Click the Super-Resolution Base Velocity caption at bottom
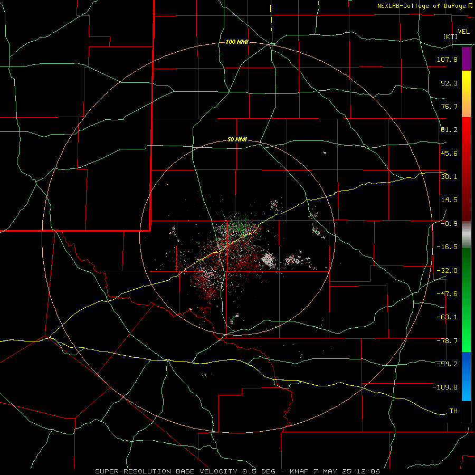Screen dimensions: 475x475 point(237,471)
